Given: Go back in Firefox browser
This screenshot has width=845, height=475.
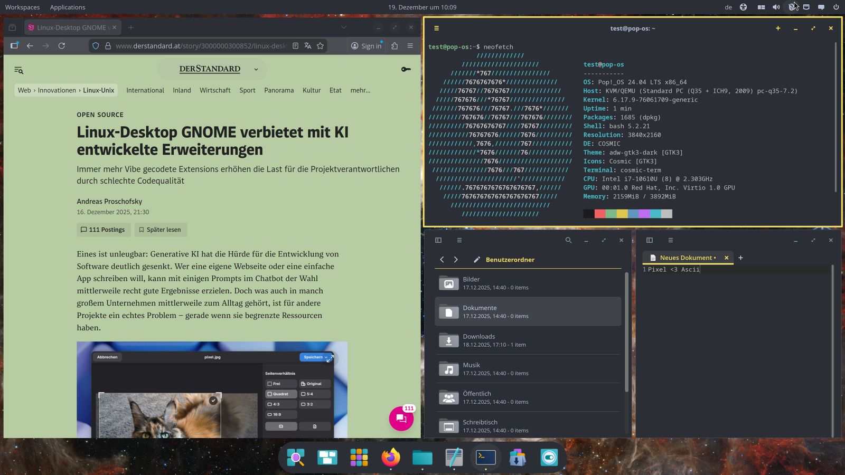Looking at the screenshot, I should (30, 46).
